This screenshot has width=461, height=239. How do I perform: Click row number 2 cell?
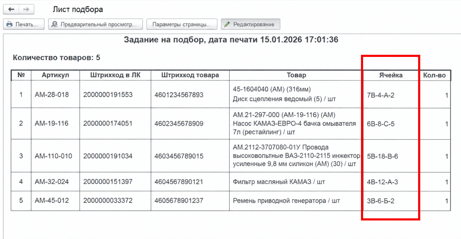coord(21,123)
